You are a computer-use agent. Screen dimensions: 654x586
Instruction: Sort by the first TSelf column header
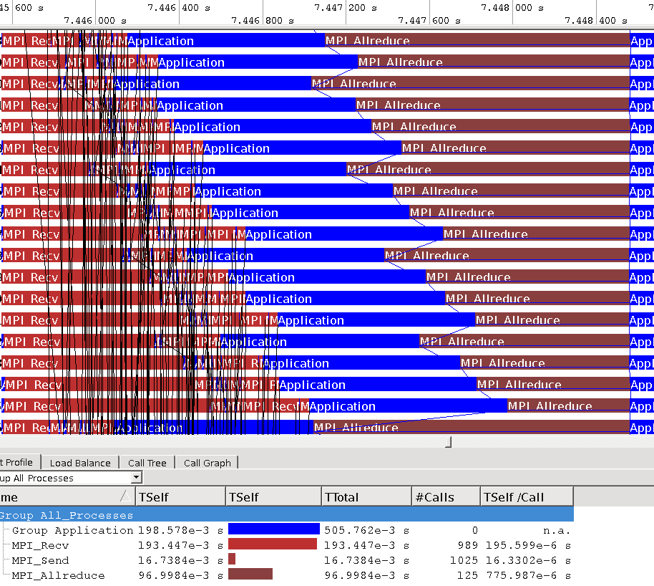click(x=180, y=497)
